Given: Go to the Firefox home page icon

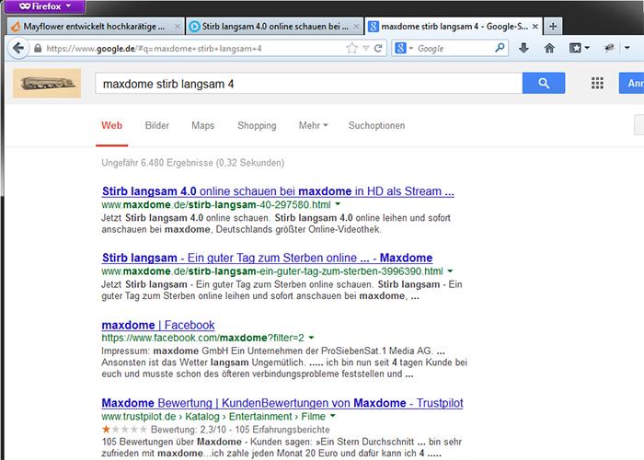Looking at the screenshot, I should (x=549, y=49).
